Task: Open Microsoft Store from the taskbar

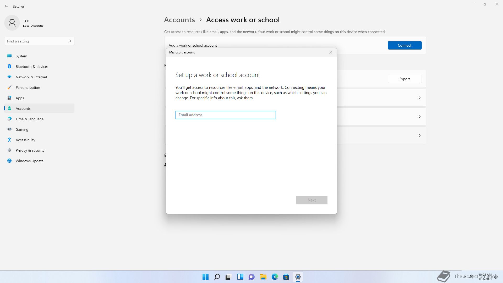Action: click(x=286, y=277)
